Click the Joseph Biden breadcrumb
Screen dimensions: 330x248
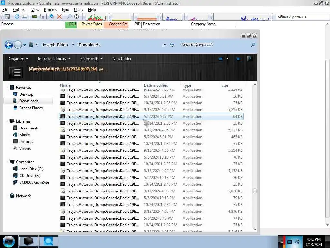click(x=55, y=45)
